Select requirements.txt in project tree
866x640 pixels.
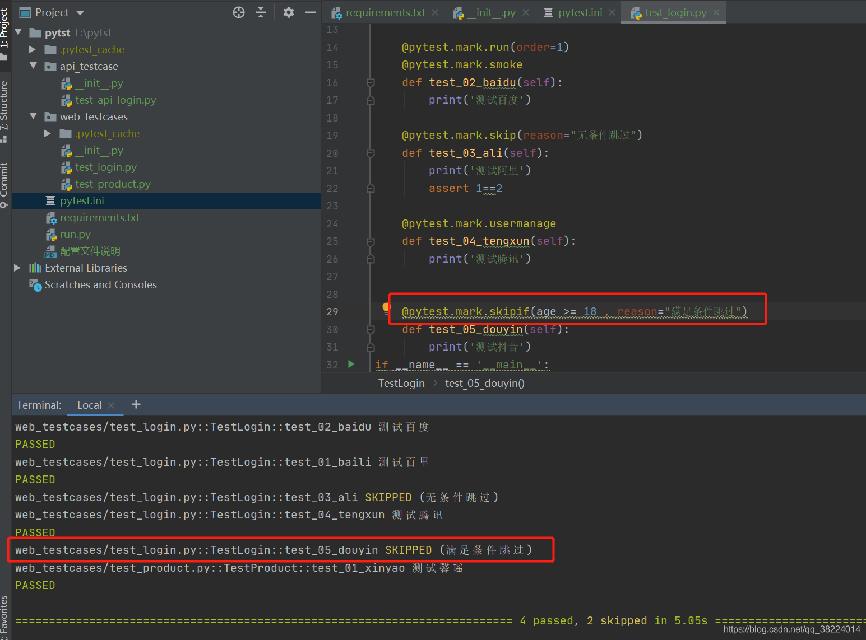(100, 217)
